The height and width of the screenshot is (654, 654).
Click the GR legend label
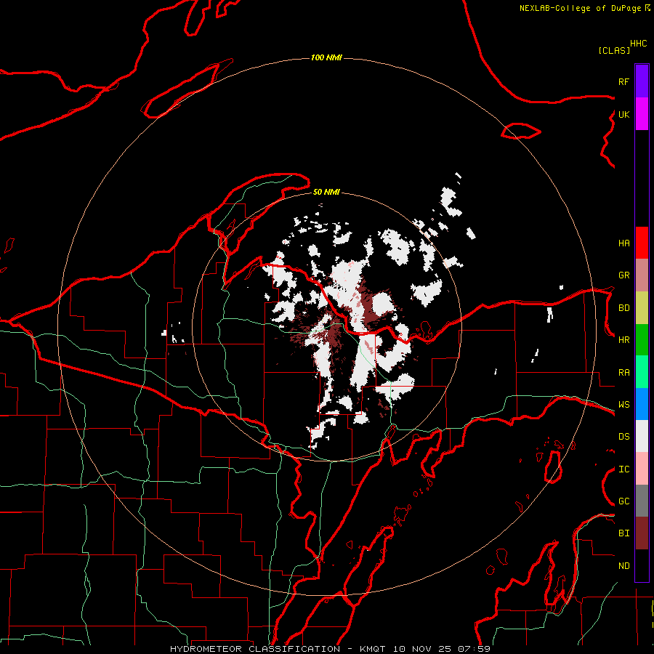[623, 275]
